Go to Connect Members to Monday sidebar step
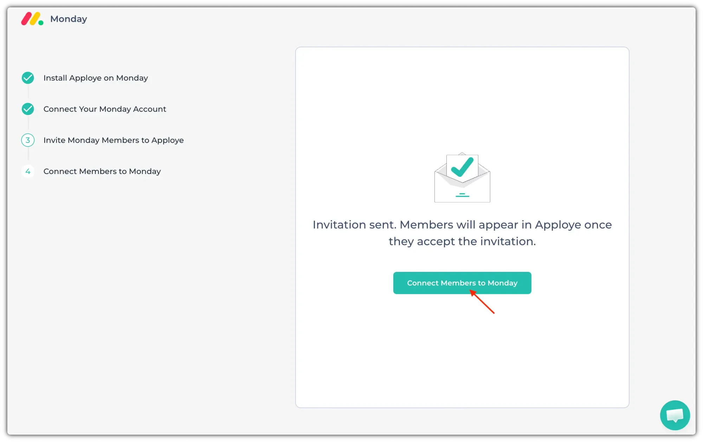Image resolution: width=703 pixels, height=442 pixels. [102, 172]
